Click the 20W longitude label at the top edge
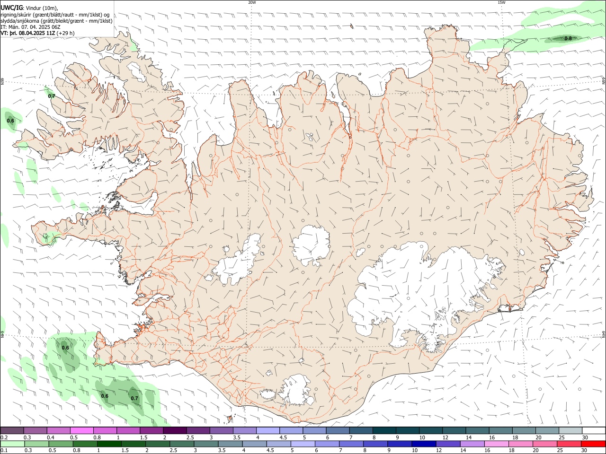Screen dimensions: 606x454 (x=252, y=2)
